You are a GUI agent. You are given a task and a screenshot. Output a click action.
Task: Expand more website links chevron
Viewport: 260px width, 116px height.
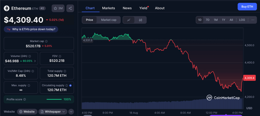coord(71,111)
